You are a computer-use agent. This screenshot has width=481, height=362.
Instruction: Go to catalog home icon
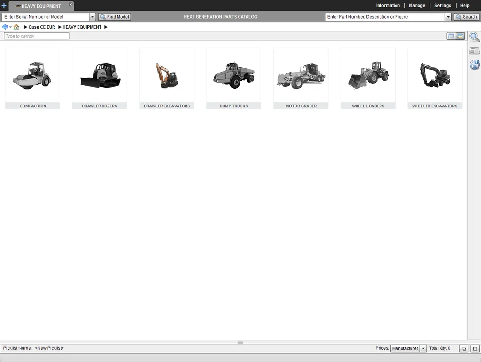16,27
